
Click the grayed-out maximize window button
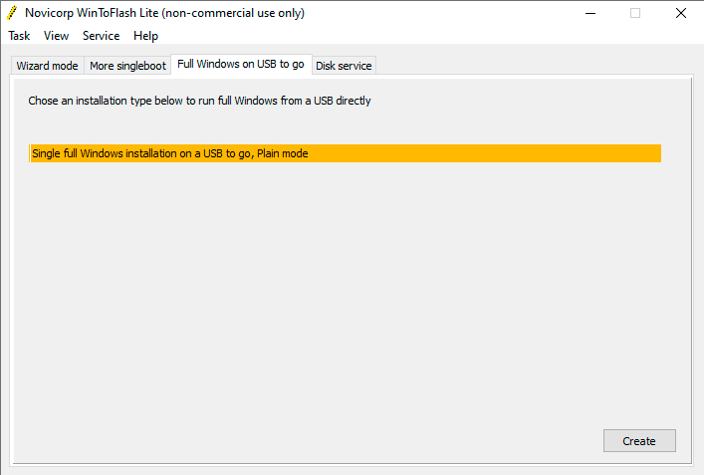point(635,13)
